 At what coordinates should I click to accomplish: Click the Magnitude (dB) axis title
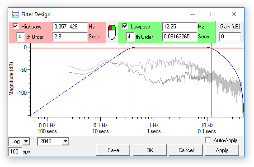click(11, 79)
